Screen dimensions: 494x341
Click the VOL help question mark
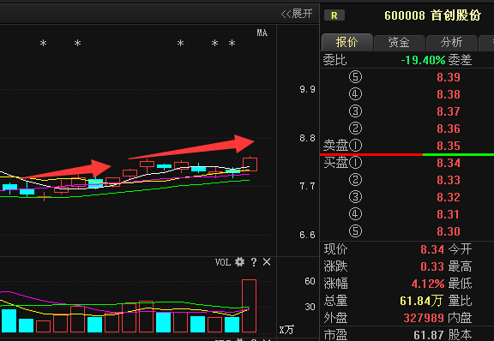(254, 262)
